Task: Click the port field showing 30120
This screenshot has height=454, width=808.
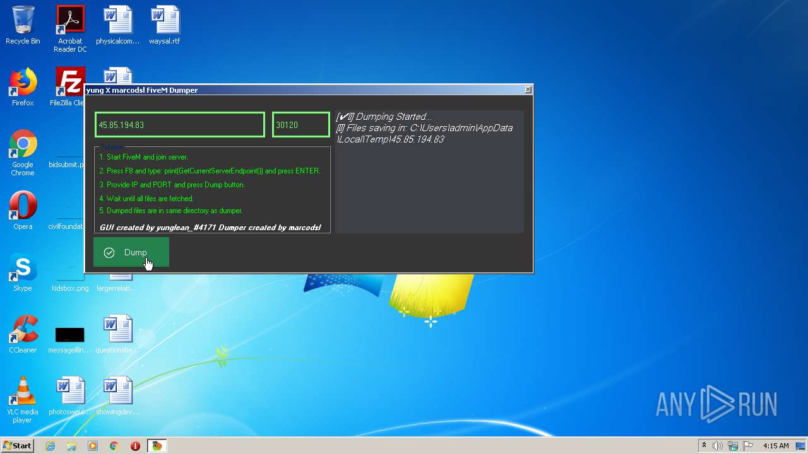Action: point(301,125)
